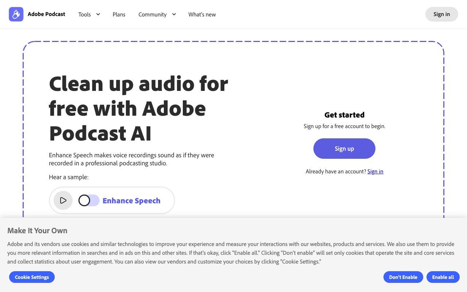The width and height of the screenshot is (467, 292).
Task: Choose Don't Enable cookies
Action: click(403, 277)
